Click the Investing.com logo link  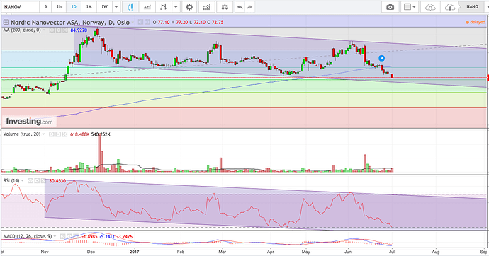click(x=29, y=122)
